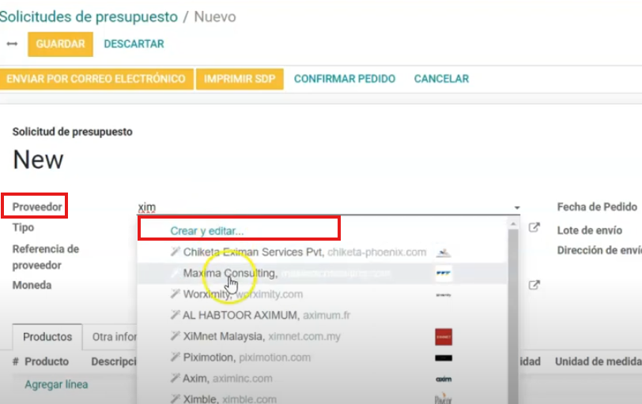Select AL HABTOOR AXIMUM suggestion
Screen dimensions: 642x404
322,316
